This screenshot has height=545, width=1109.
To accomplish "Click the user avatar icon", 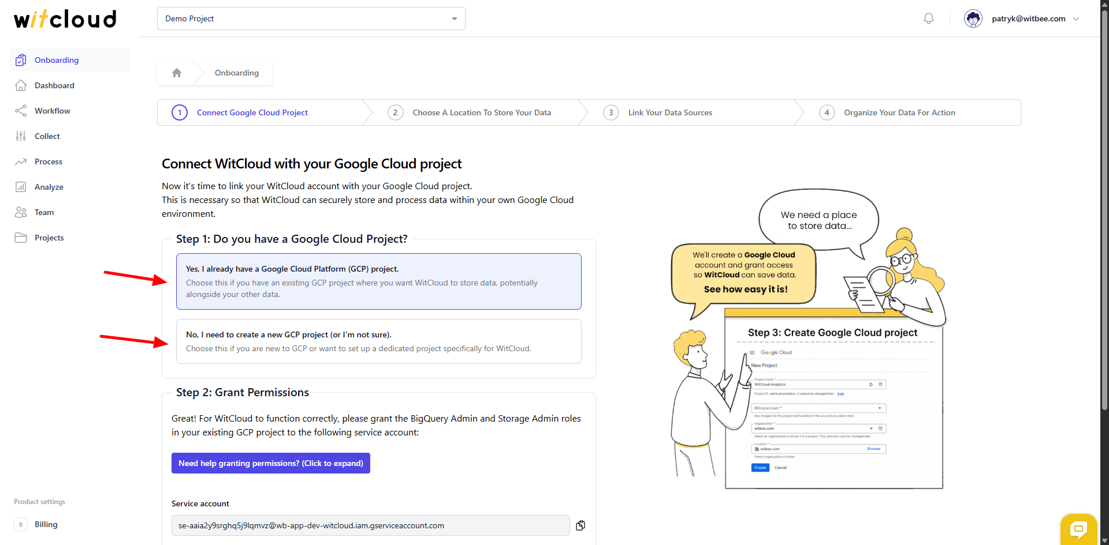I will (x=973, y=18).
